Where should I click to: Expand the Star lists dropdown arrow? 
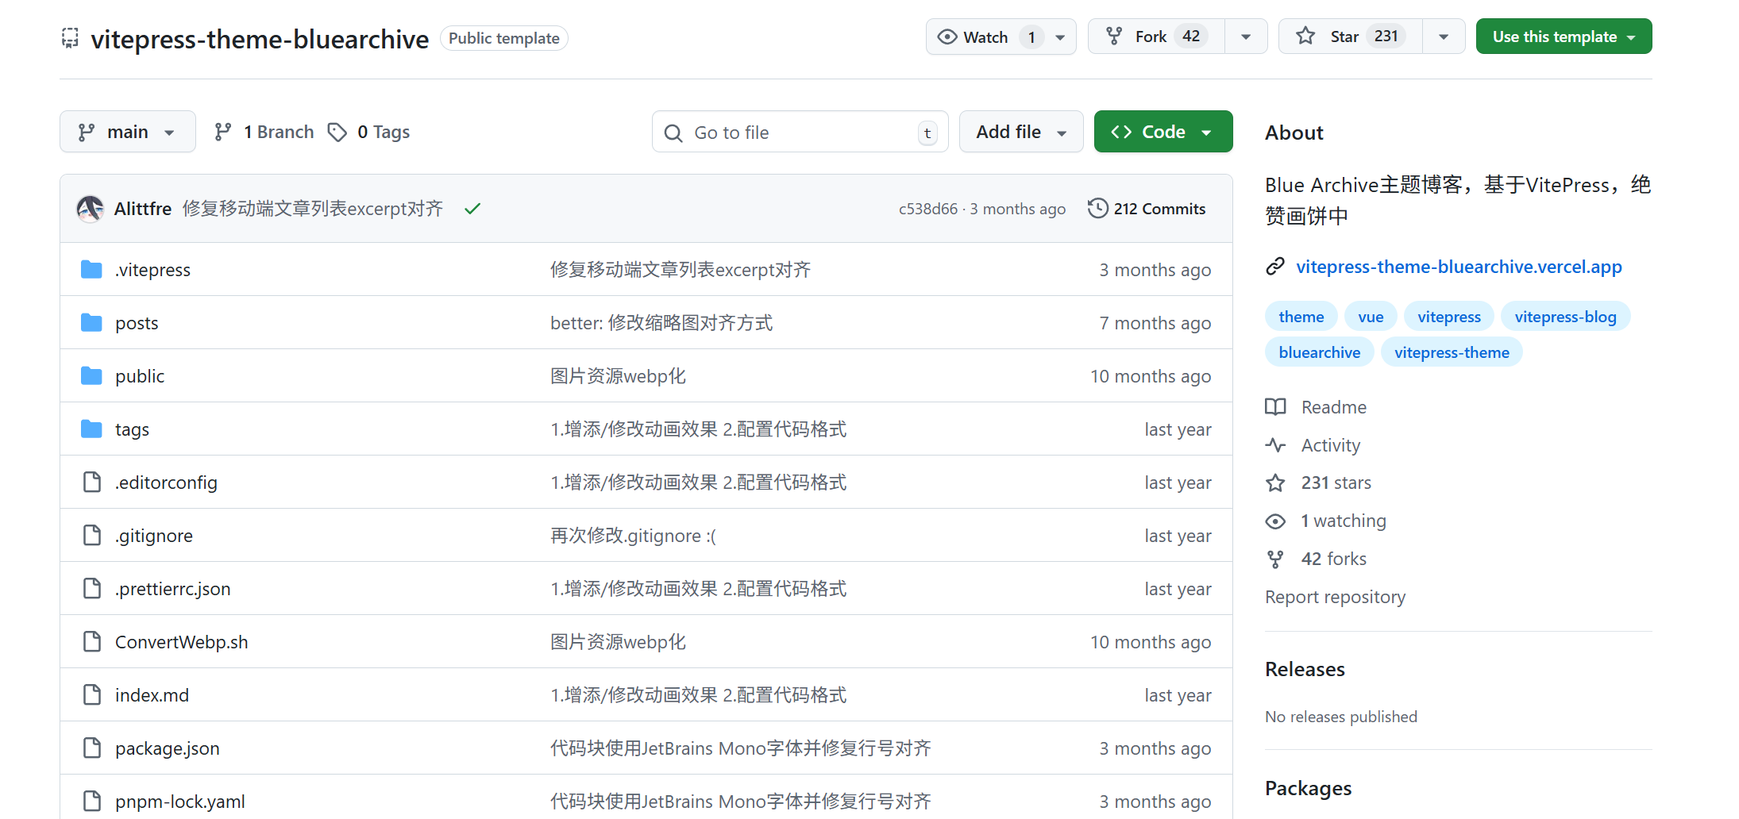(1444, 37)
